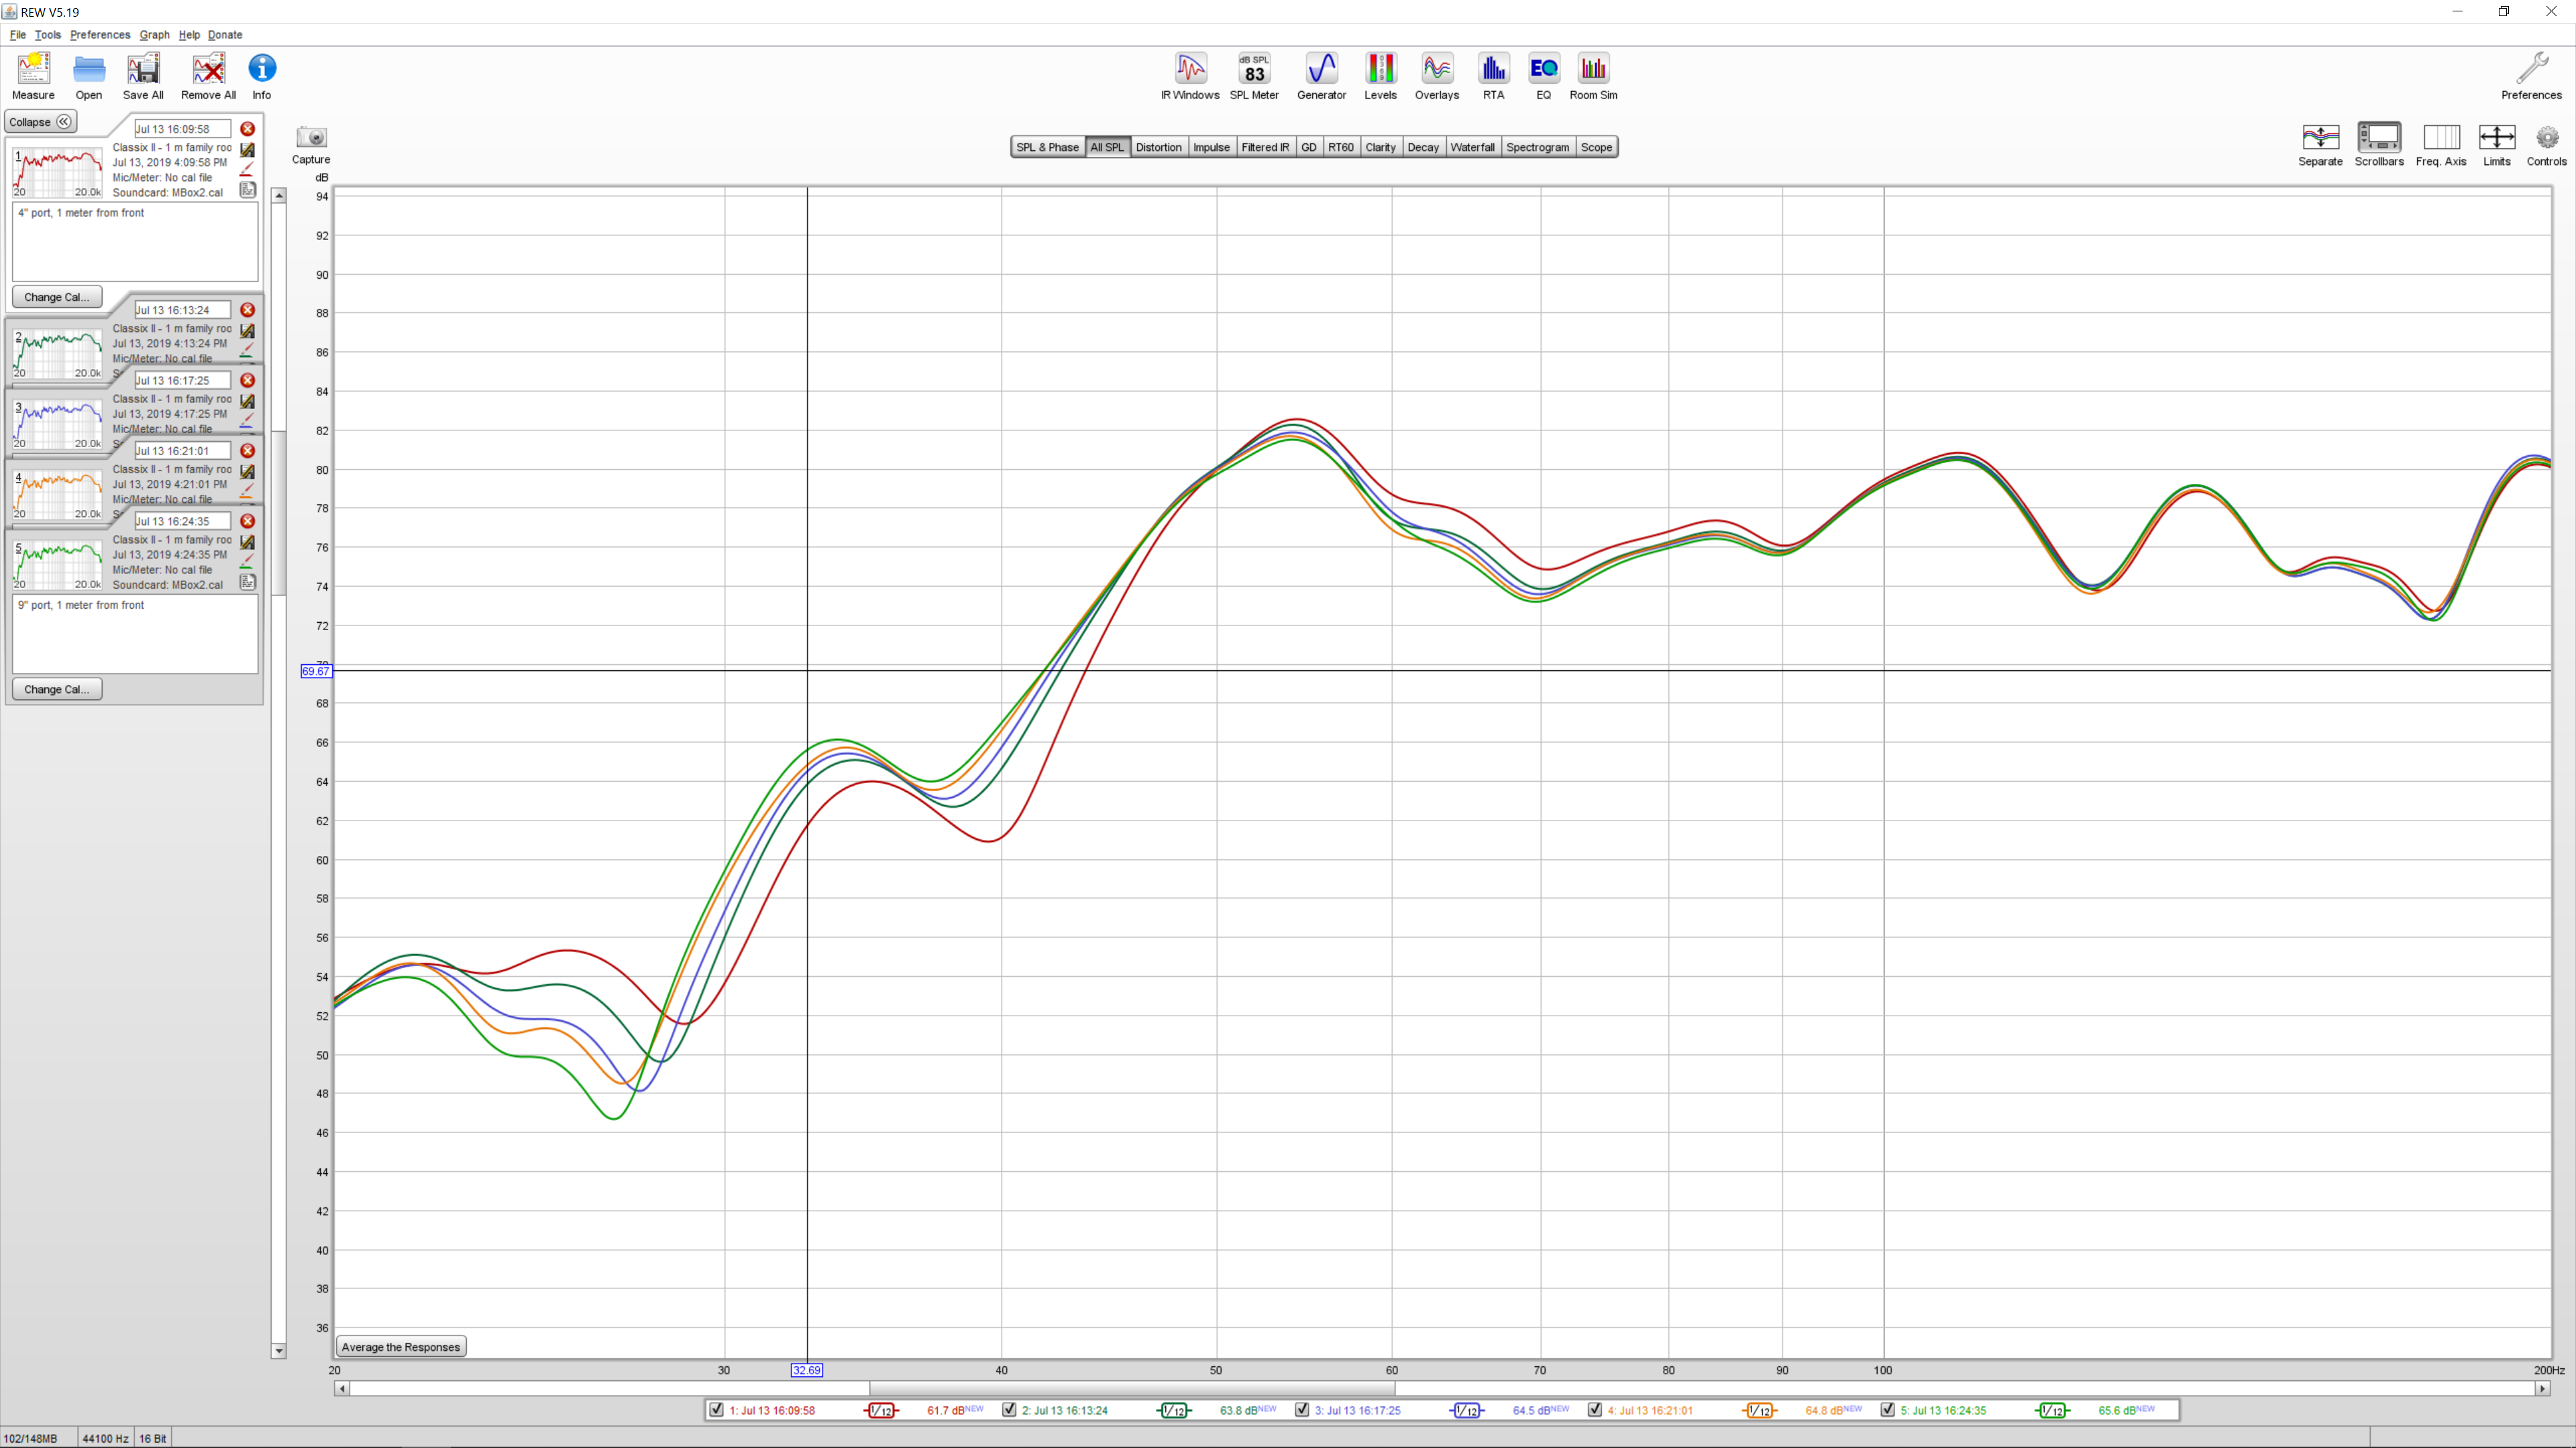Expand measurement 2 thumbnail panel
This screenshot has height=1448, width=2576.
(x=58, y=354)
